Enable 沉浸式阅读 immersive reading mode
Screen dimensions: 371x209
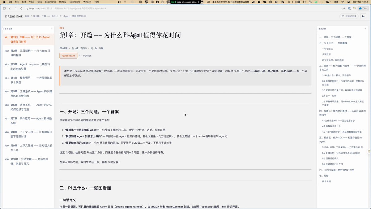349,16
